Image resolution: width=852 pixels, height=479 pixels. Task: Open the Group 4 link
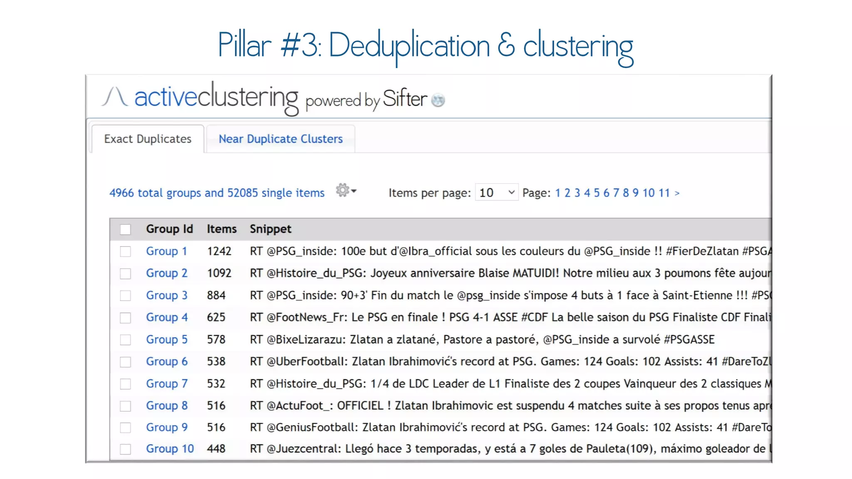point(167,317)
